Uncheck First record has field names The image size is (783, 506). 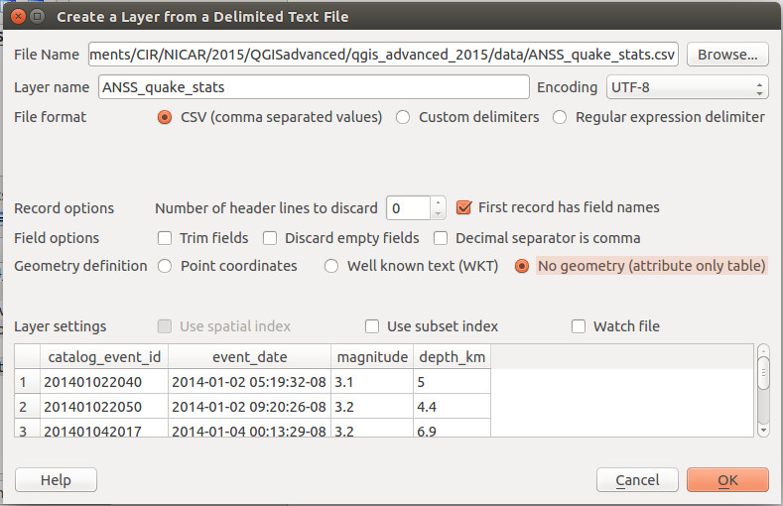pos(463,207)
